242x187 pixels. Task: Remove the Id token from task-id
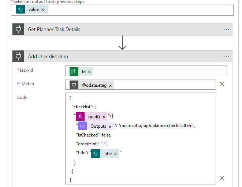click(x=89, y=72)
